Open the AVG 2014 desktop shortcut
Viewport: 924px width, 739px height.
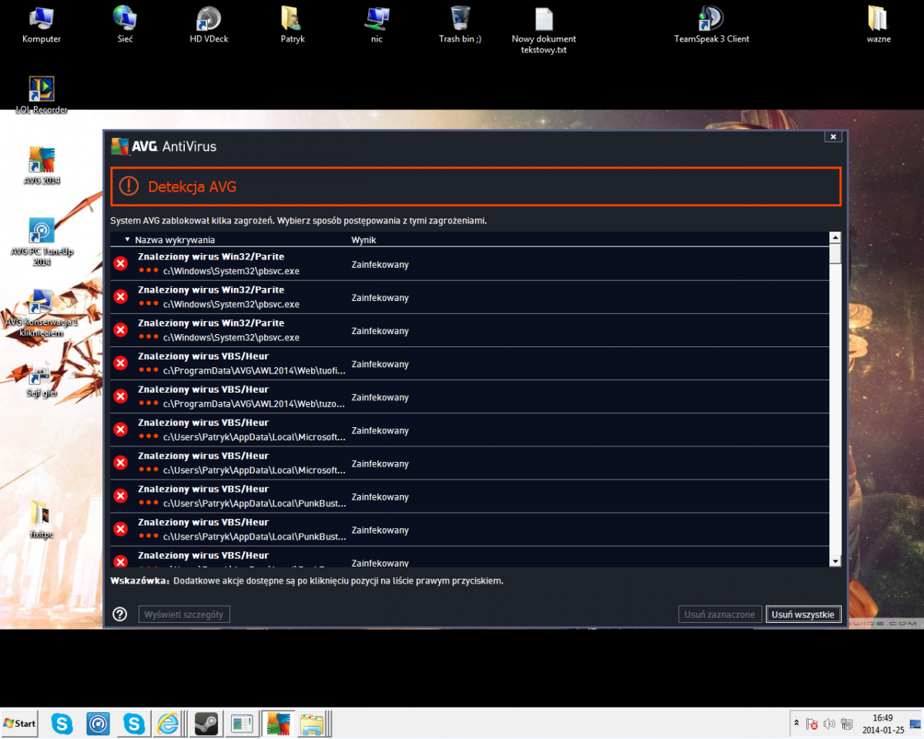coord(41,166)
